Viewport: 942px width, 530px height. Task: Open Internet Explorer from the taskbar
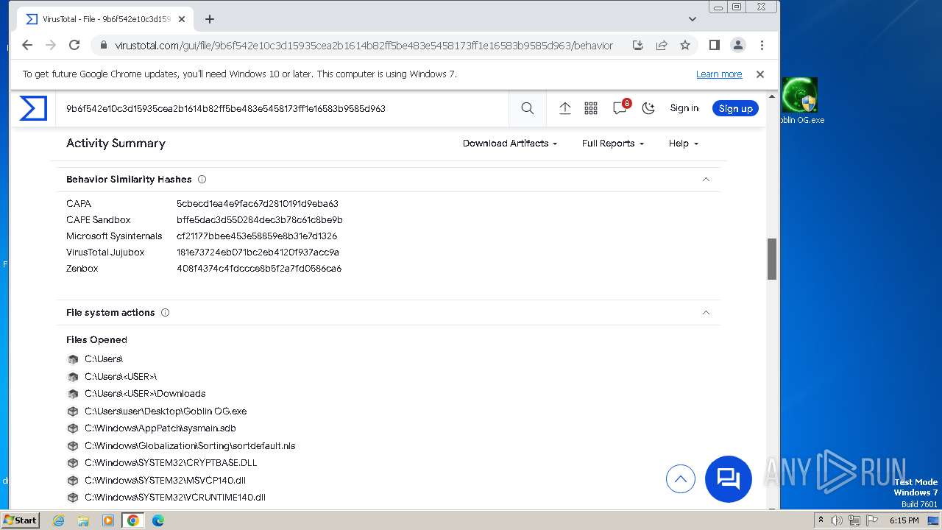point(59,520)
